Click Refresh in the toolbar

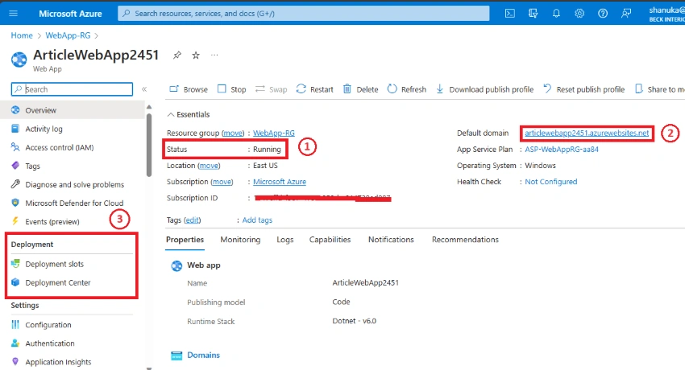tap(407, 89)
